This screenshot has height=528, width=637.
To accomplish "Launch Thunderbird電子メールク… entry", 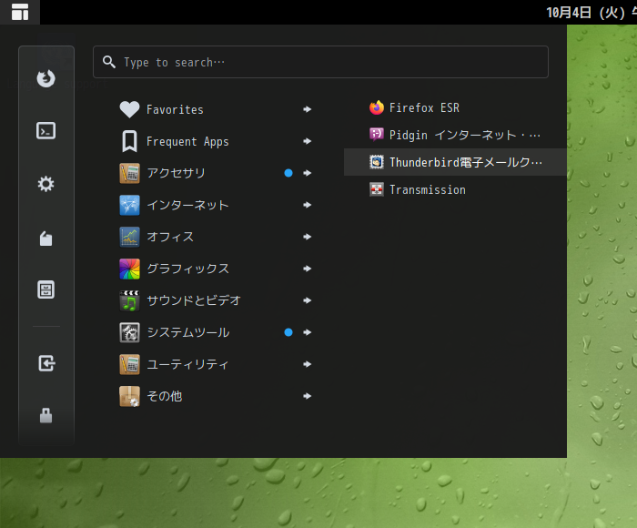I will pyautogui.click(x=455, y=162).
